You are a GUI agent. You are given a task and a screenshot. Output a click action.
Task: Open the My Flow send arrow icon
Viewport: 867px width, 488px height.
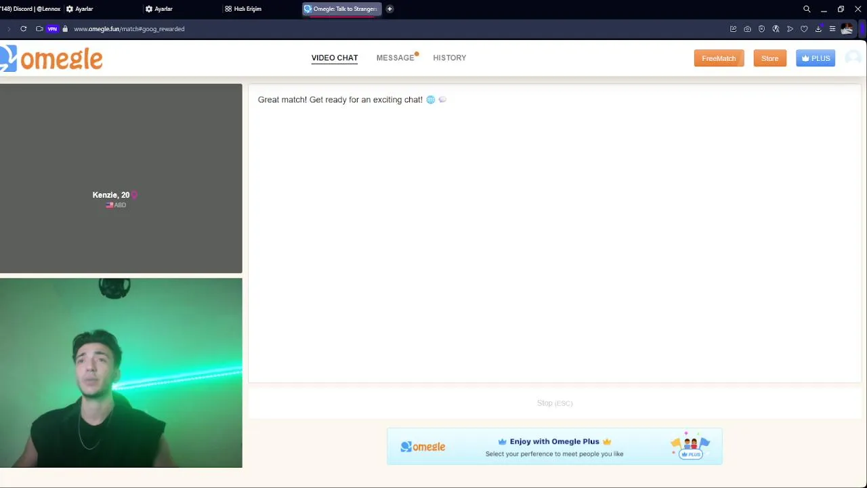[x=790, y=28]
